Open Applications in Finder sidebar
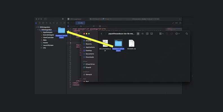 (x=90, y=47)
